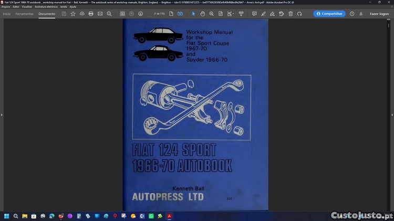Open Windows taskbar search
Image resolution: width=394 pixels, height=221 pixels.
pyautogui.click(x=16, y=216)
